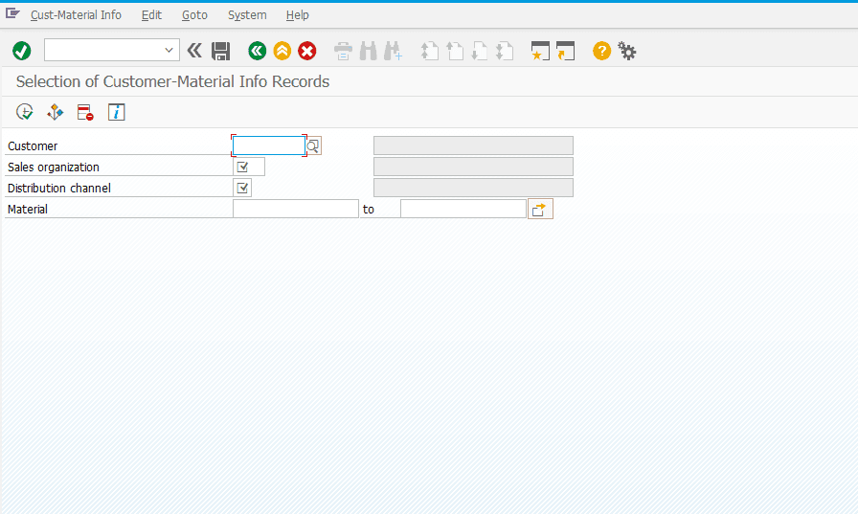Click the green Enter checkmark icon
Screen dimensions: 858x514
point(22,51)
